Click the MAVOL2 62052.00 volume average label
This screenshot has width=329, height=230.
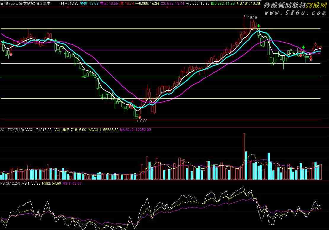pos(135,130)
